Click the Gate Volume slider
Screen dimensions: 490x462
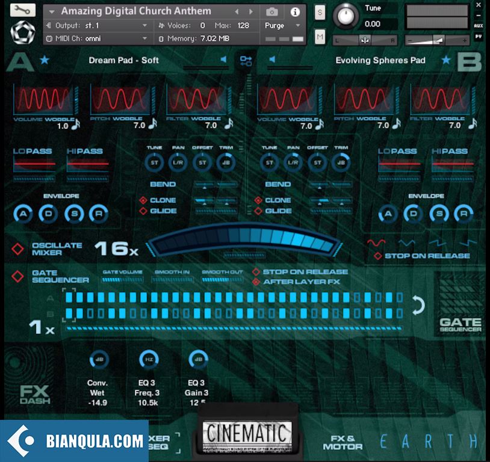[x=122, y=280]
